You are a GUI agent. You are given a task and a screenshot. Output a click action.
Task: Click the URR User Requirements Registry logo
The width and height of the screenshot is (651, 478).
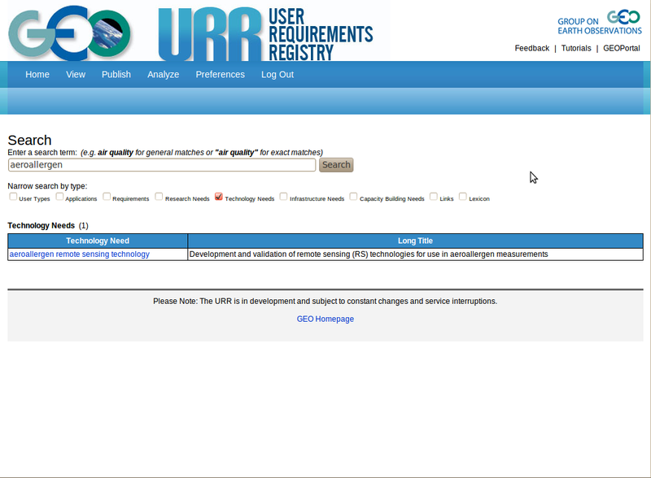(x=264, y=33)
